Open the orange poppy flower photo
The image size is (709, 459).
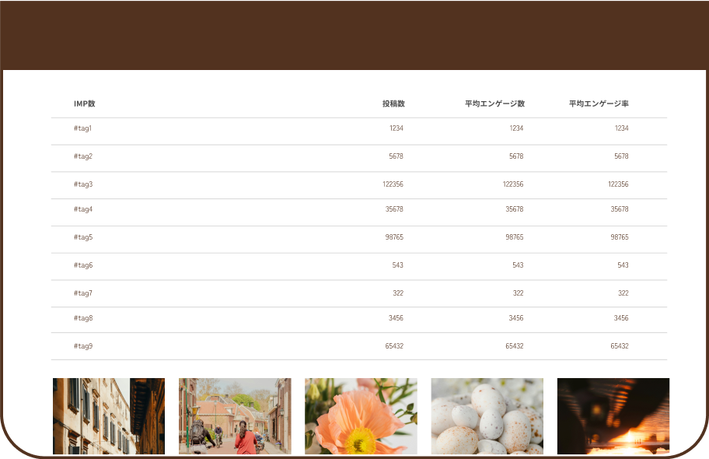coord(361,416)
